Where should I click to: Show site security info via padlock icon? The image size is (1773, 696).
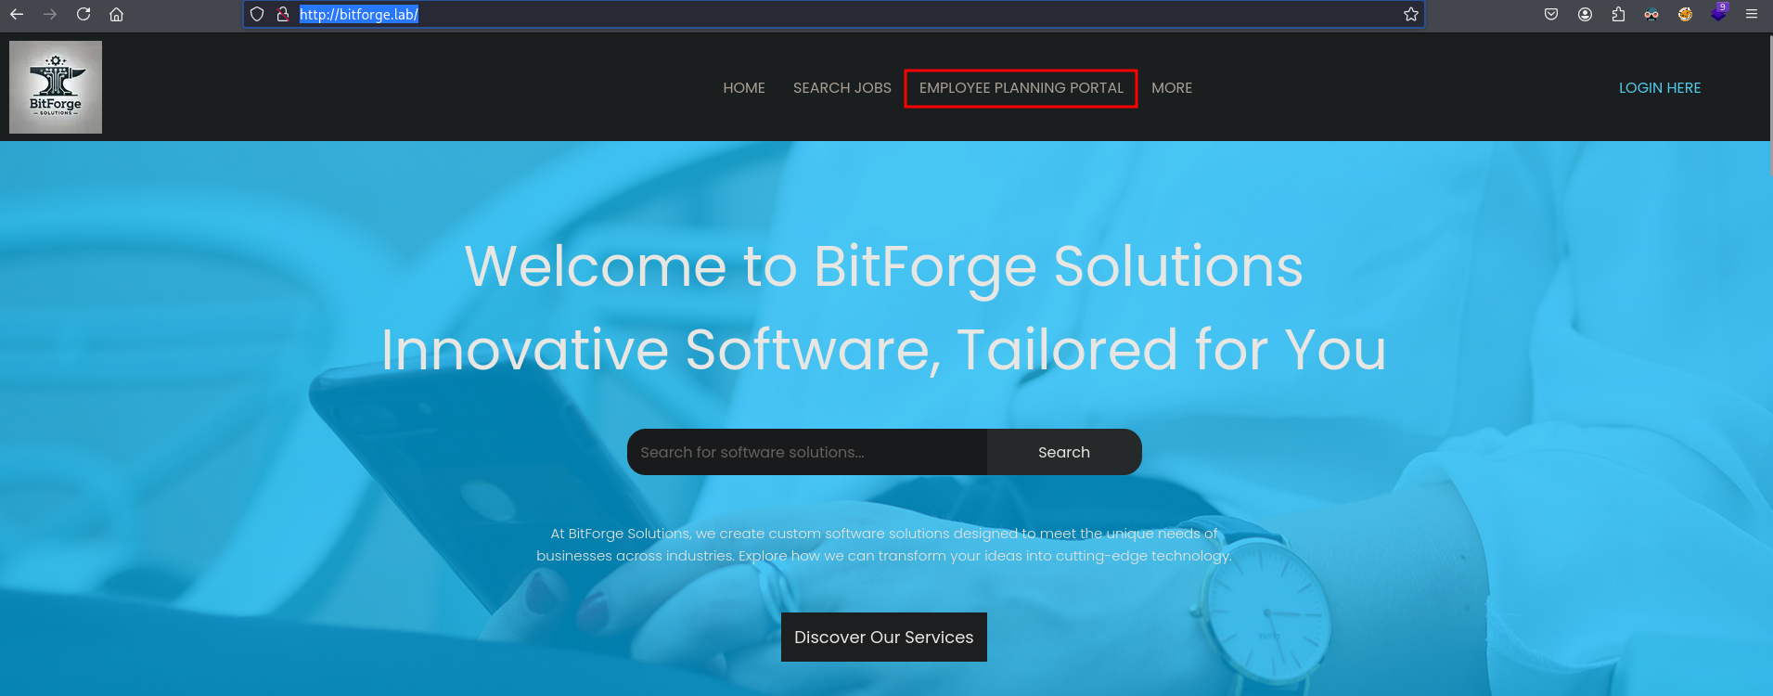click(x=283, y=14)
